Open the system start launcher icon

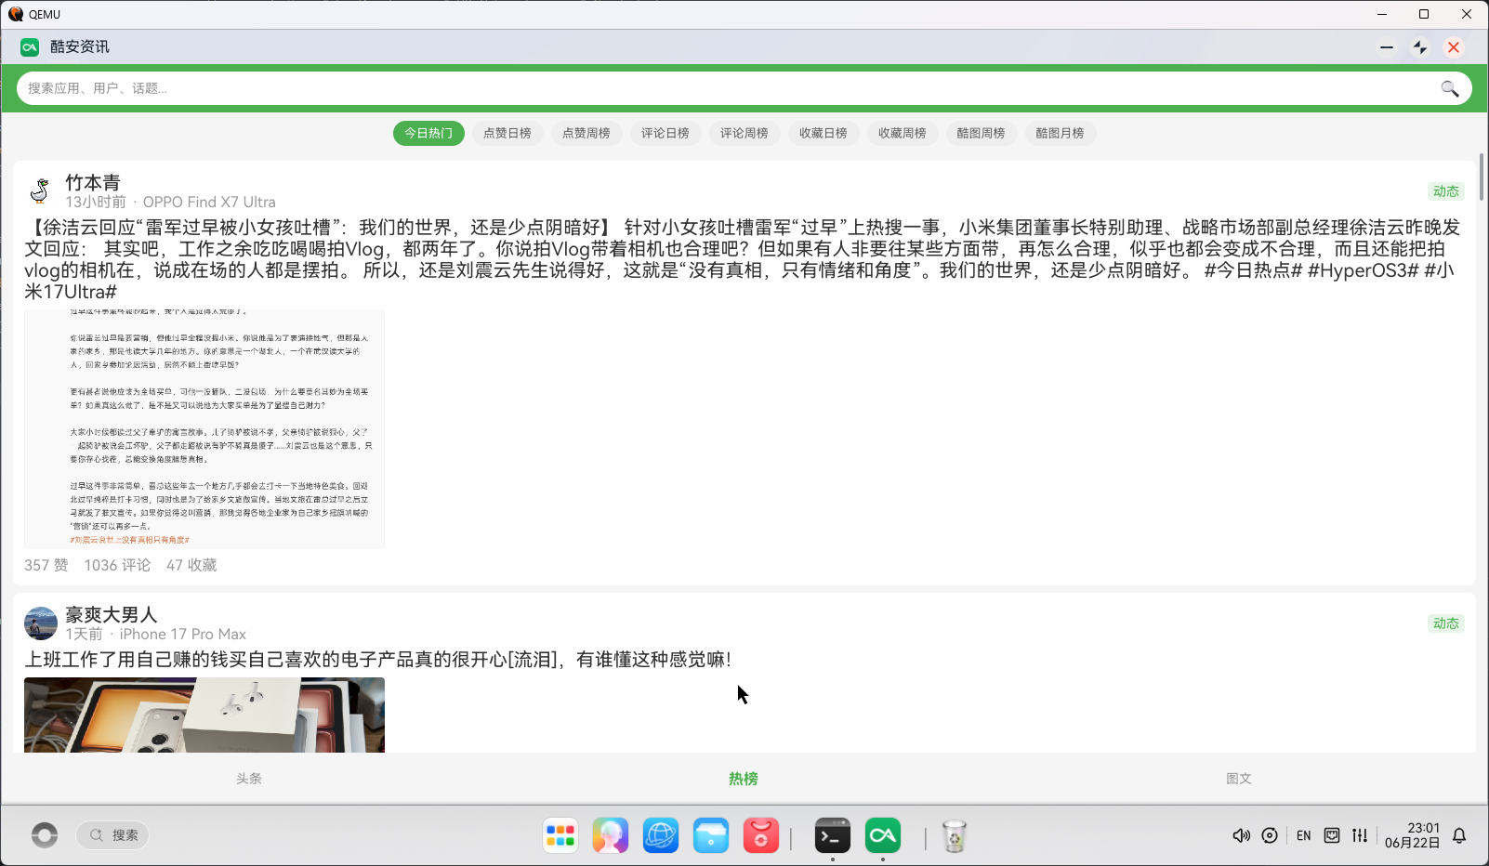[45, 835]
